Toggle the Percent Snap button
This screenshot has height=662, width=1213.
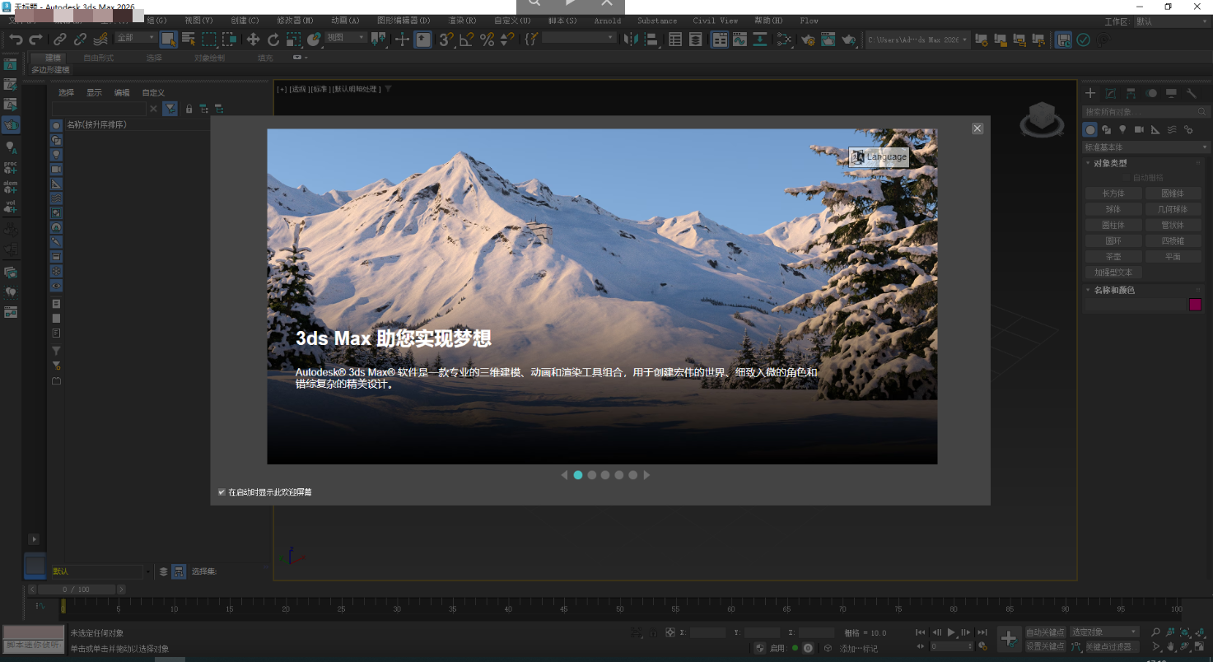point(487,39)
